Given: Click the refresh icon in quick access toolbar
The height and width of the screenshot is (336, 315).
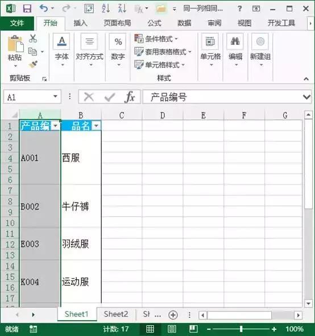Looking at the screenshot, I should tap(89, 9).
